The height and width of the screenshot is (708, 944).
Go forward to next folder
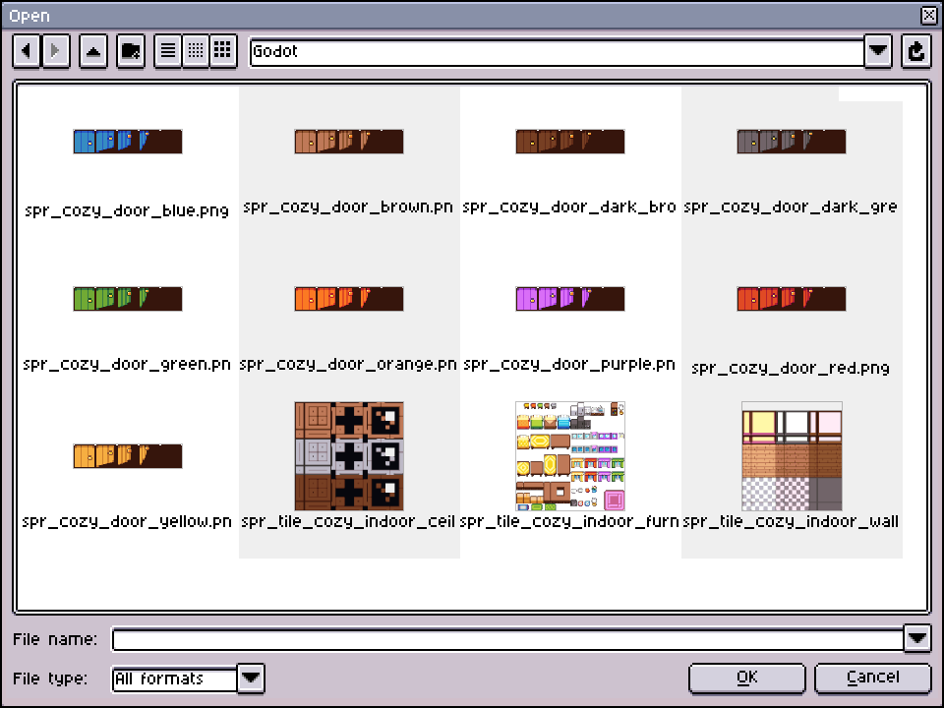(55, 51)
